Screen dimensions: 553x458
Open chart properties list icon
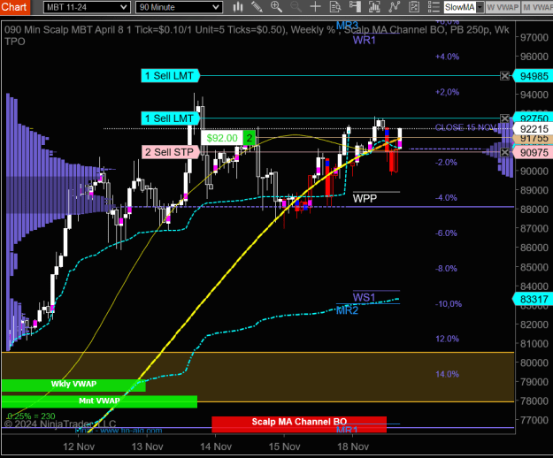(x=434, y=7)
